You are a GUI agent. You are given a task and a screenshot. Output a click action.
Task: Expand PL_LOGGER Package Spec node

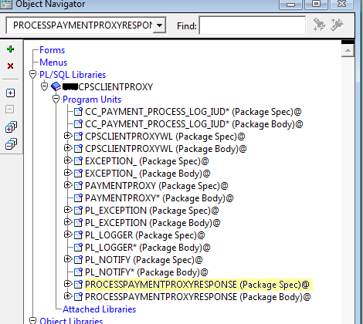coord(67,235)
